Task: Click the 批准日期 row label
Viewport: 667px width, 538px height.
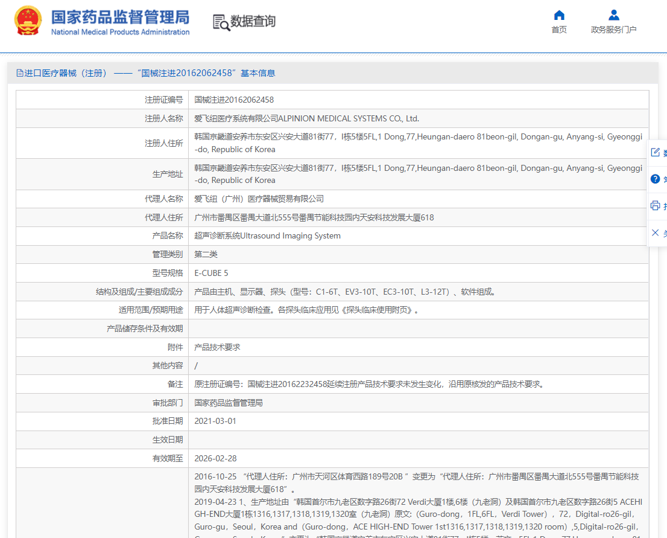Action: (168, 421)
